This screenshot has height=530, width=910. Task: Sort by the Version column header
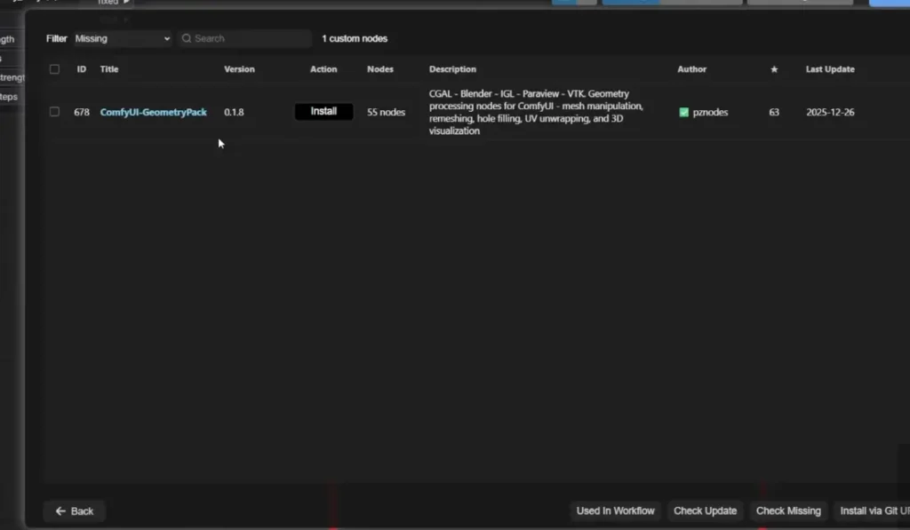[239, 69]
